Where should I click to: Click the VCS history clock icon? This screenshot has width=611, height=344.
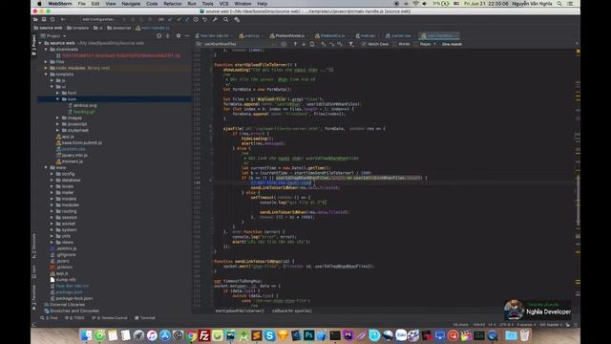click(196, 19)
